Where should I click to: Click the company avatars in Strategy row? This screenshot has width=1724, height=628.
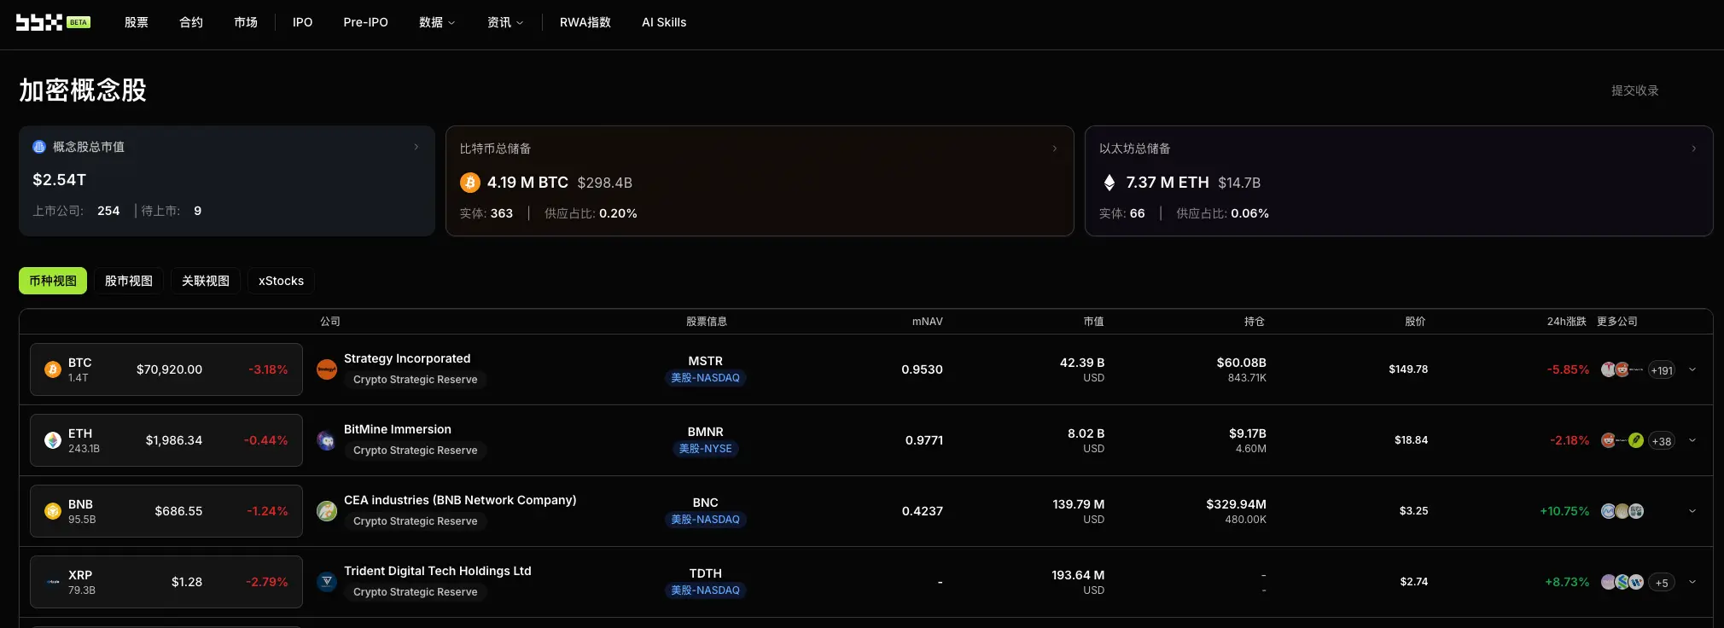[x=1622, y=369]
